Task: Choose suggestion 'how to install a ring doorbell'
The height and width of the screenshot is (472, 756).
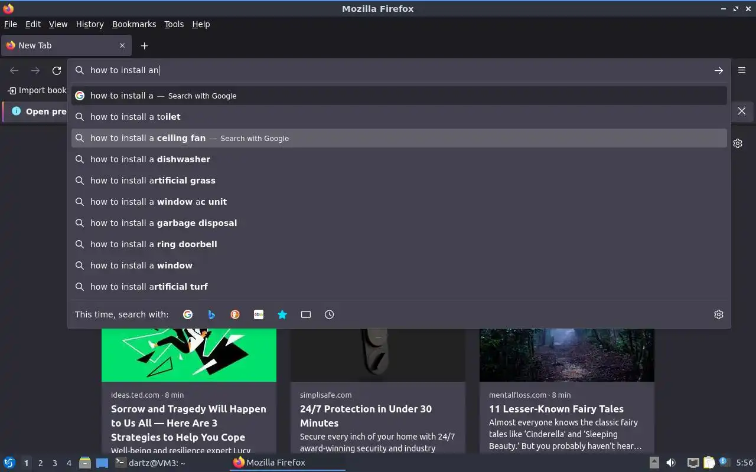Action: (x=399, y=244)
